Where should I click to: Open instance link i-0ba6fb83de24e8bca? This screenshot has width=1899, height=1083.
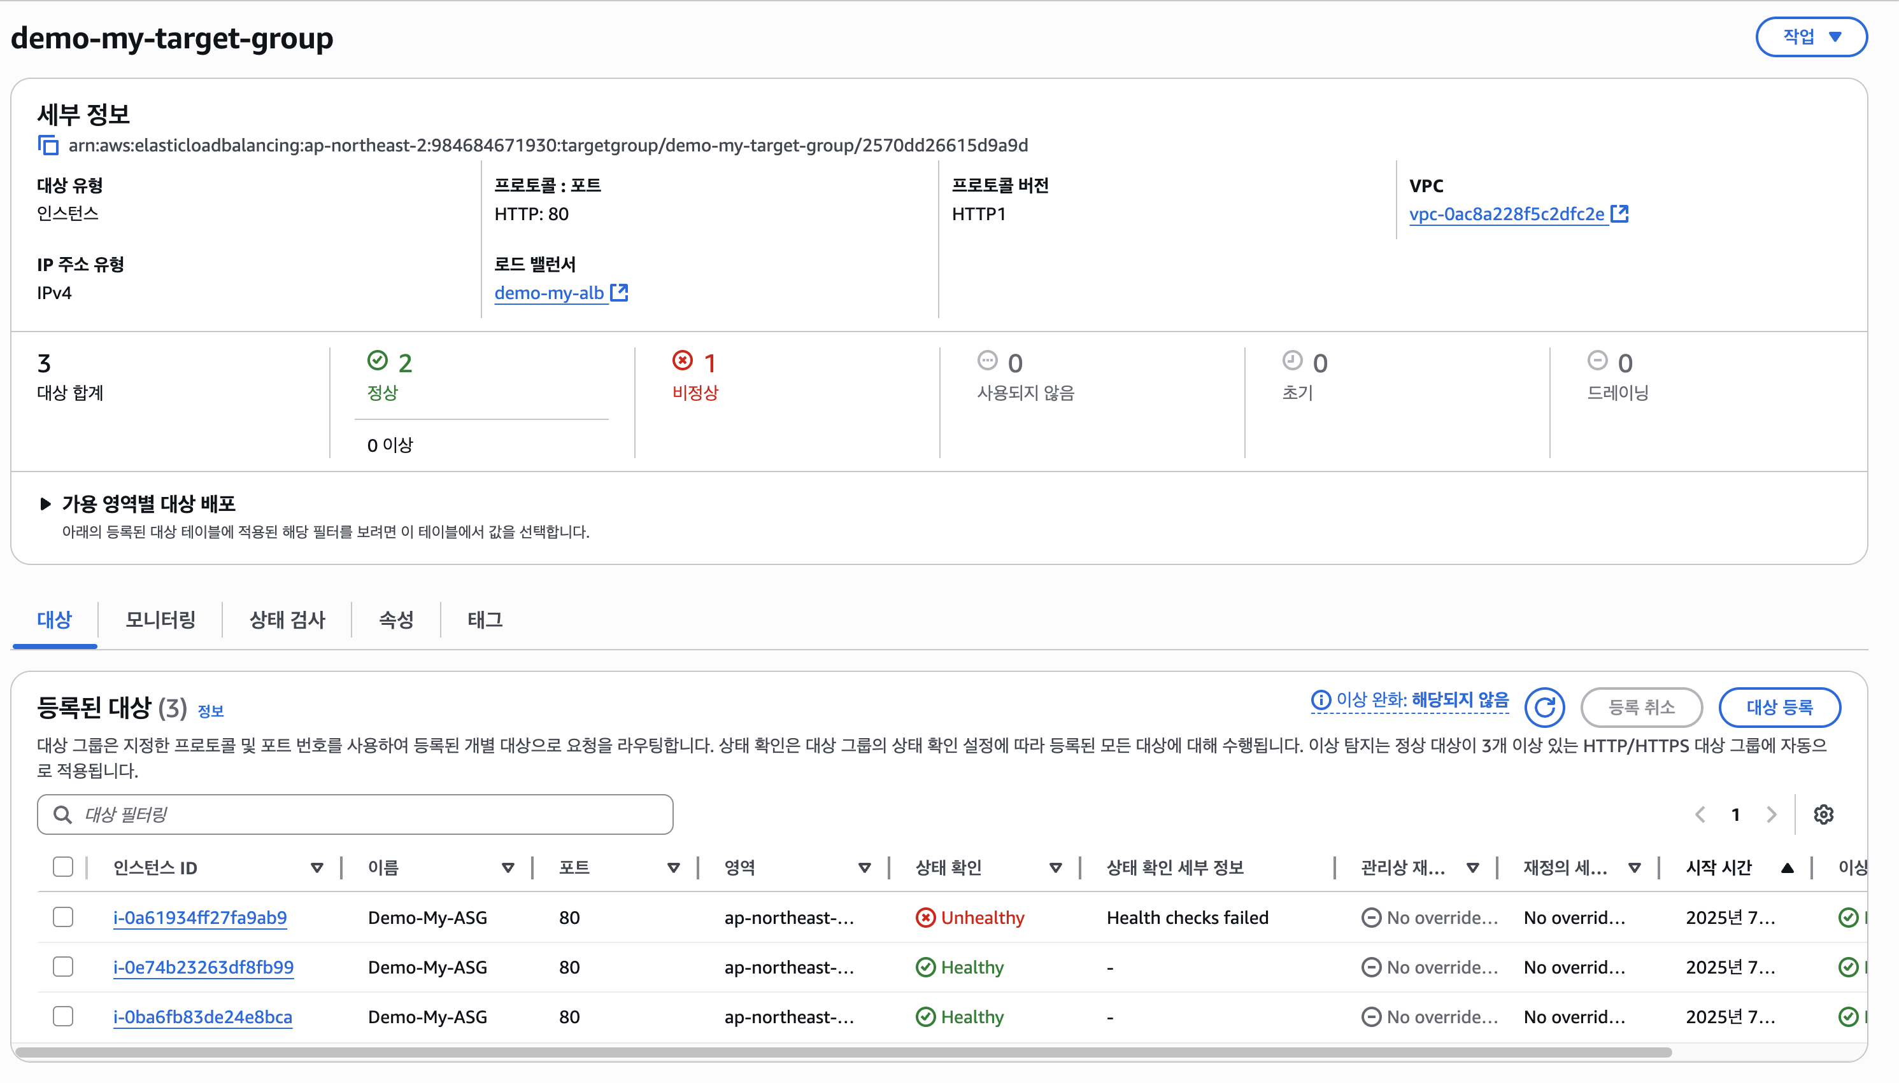coord(203,1017)
